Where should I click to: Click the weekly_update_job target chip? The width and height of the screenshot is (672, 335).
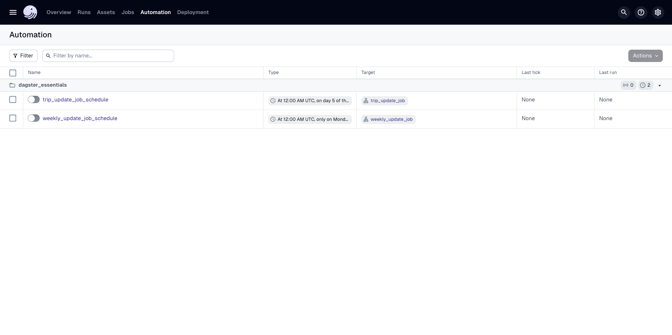pyautogui.click(x=388, y=119)
